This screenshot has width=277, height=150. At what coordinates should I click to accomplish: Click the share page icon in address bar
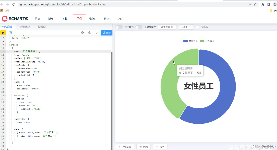point(249,5)
